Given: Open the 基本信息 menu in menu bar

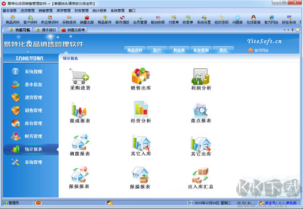Looking at the screenshot, I should [9, 10].
